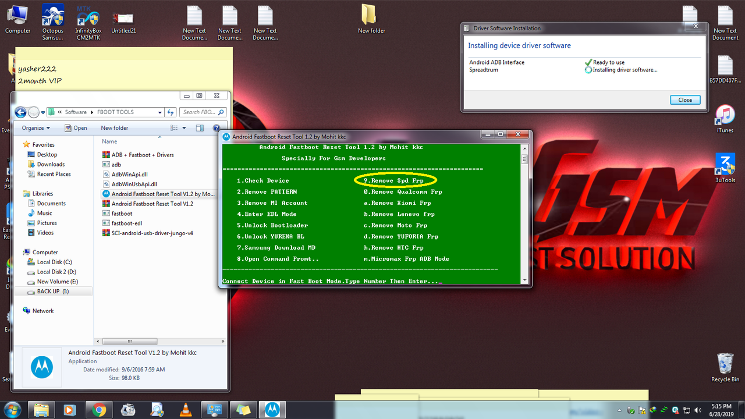
Task: Change view using the view icon
Action: [174, 128]
